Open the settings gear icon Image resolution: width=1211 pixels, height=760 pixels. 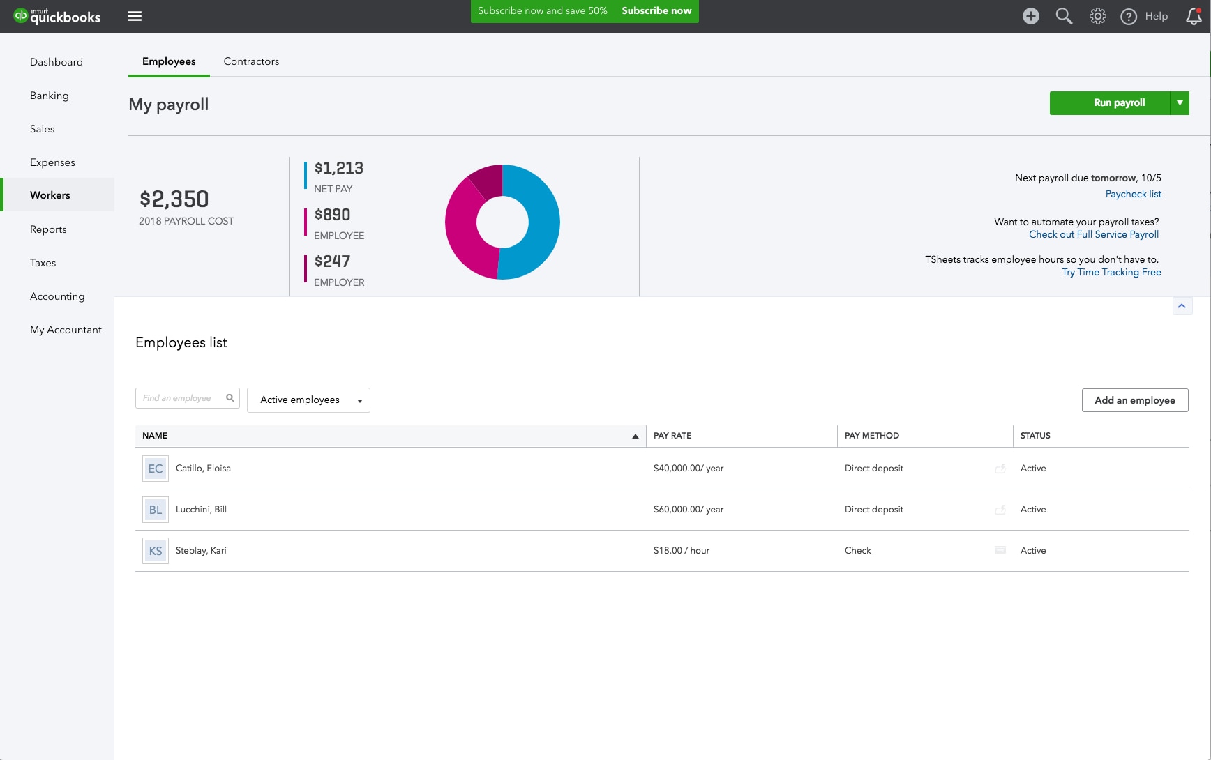tap(1097, 15)
